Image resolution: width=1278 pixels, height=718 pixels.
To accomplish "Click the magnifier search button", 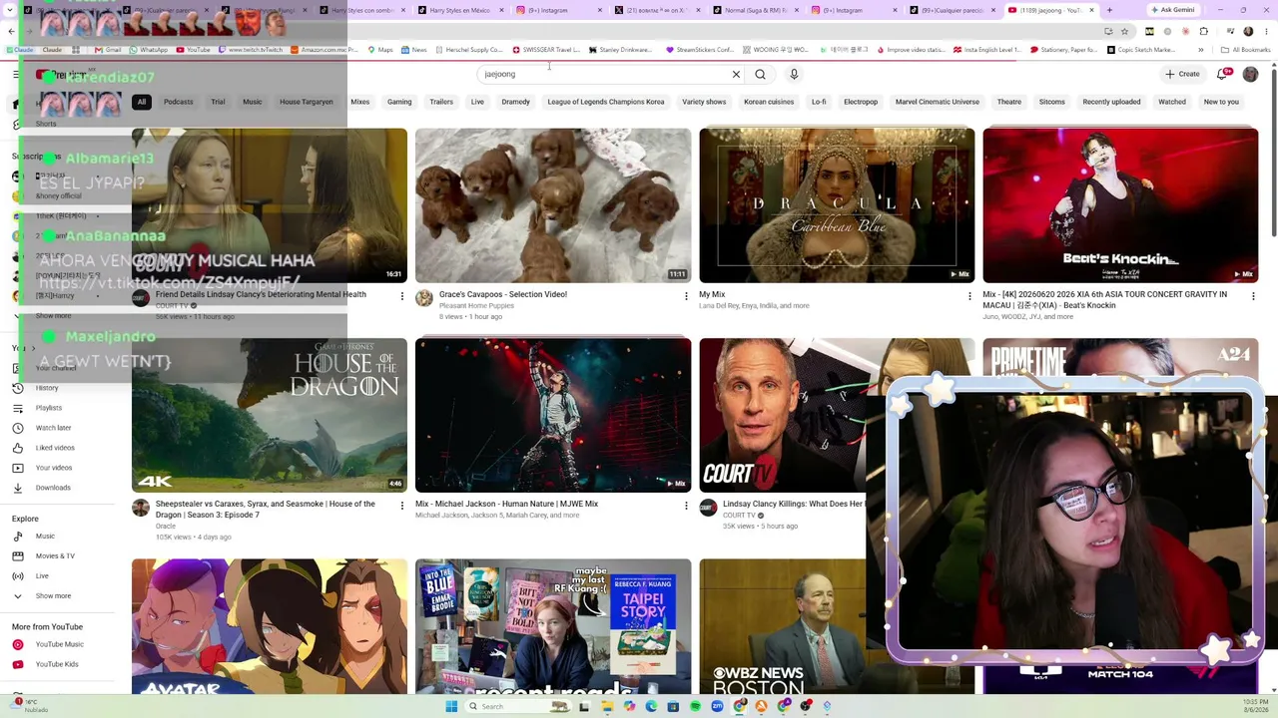I will click(760, 74).
